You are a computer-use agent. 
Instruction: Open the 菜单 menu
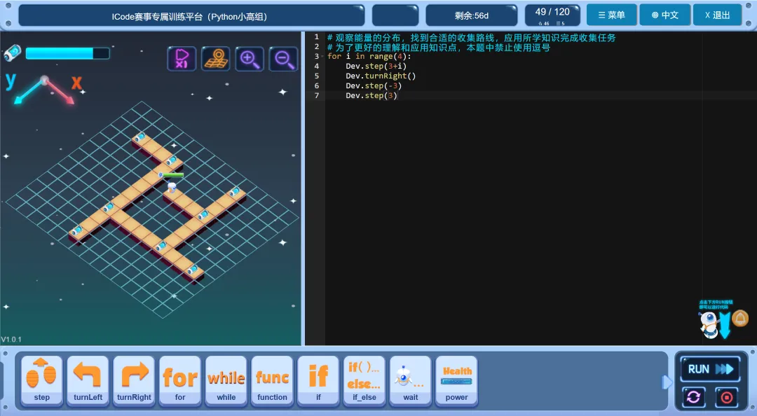[612, 15]
